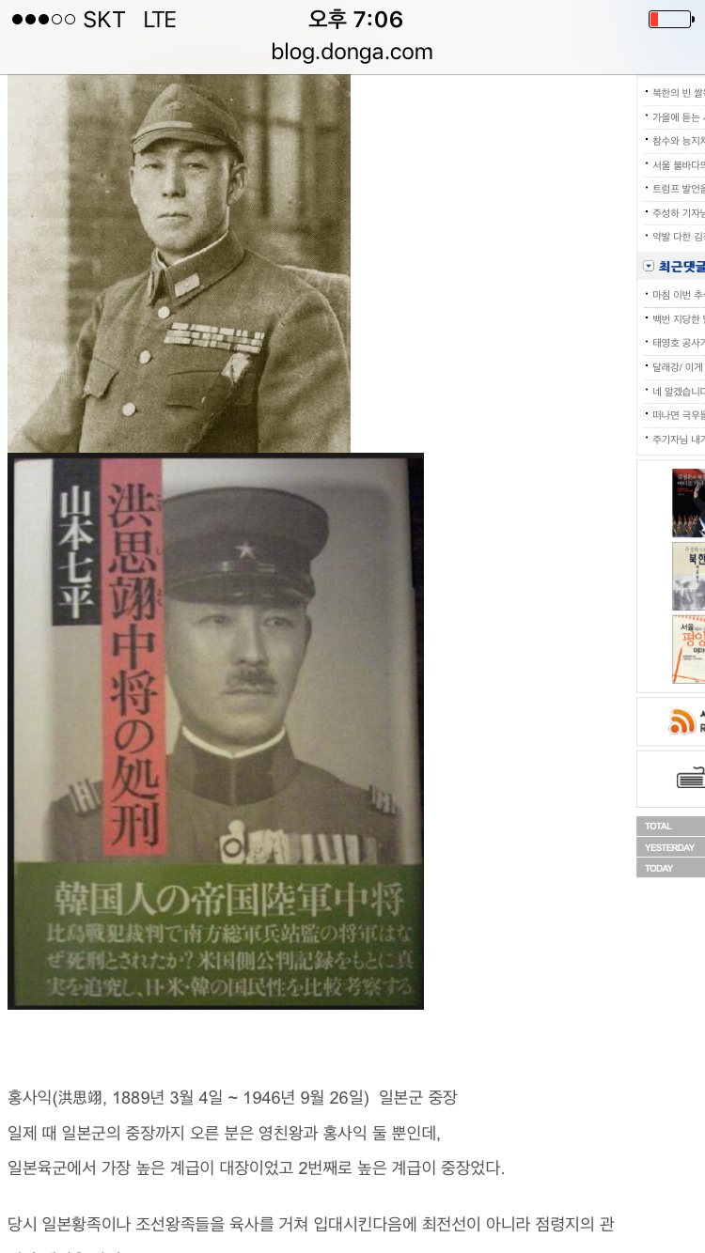This screenshot has height=1253, width=705.
Task: Open the blog.donga.com address bar
Action: (352, 53)
